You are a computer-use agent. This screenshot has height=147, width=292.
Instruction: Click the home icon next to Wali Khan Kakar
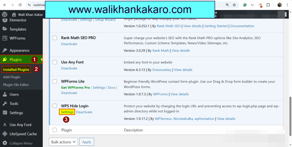tap(14, 15)
